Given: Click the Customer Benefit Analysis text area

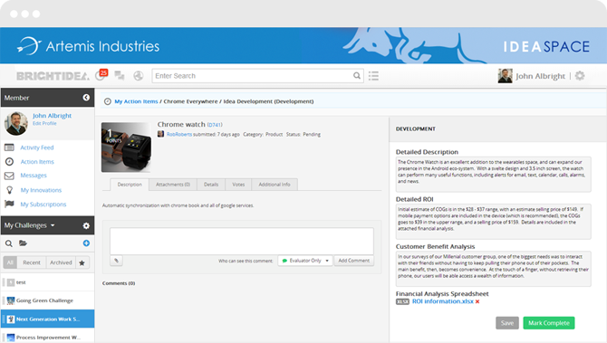Looking at the screenshot, I should (493, 269).
